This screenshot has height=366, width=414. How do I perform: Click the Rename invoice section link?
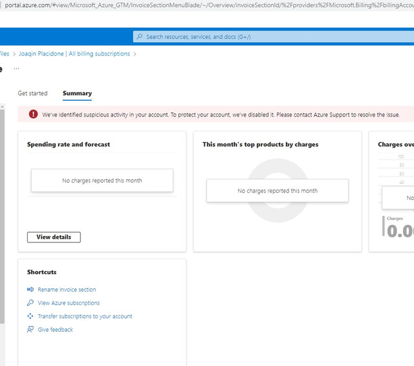point(67,290)
